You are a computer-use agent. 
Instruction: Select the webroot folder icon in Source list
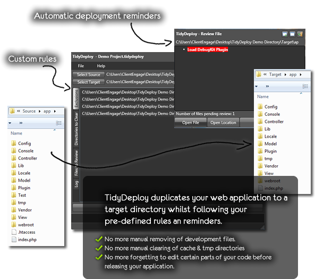click(14, 224)
